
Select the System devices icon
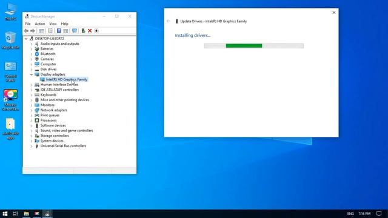(37, 141)
